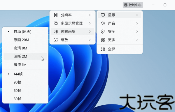Select 自动 (原画) quality option
175x112 pixels.
click(25, 32)
